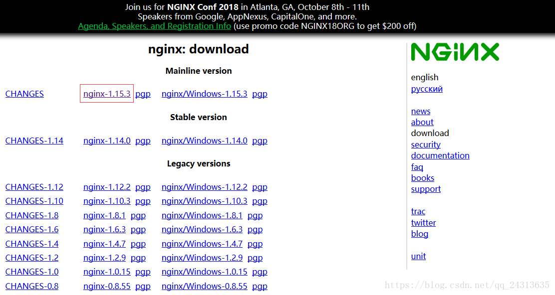Download nginx-1.6.3
Screen dimensions: 555x295
click(x=104, y=230)
